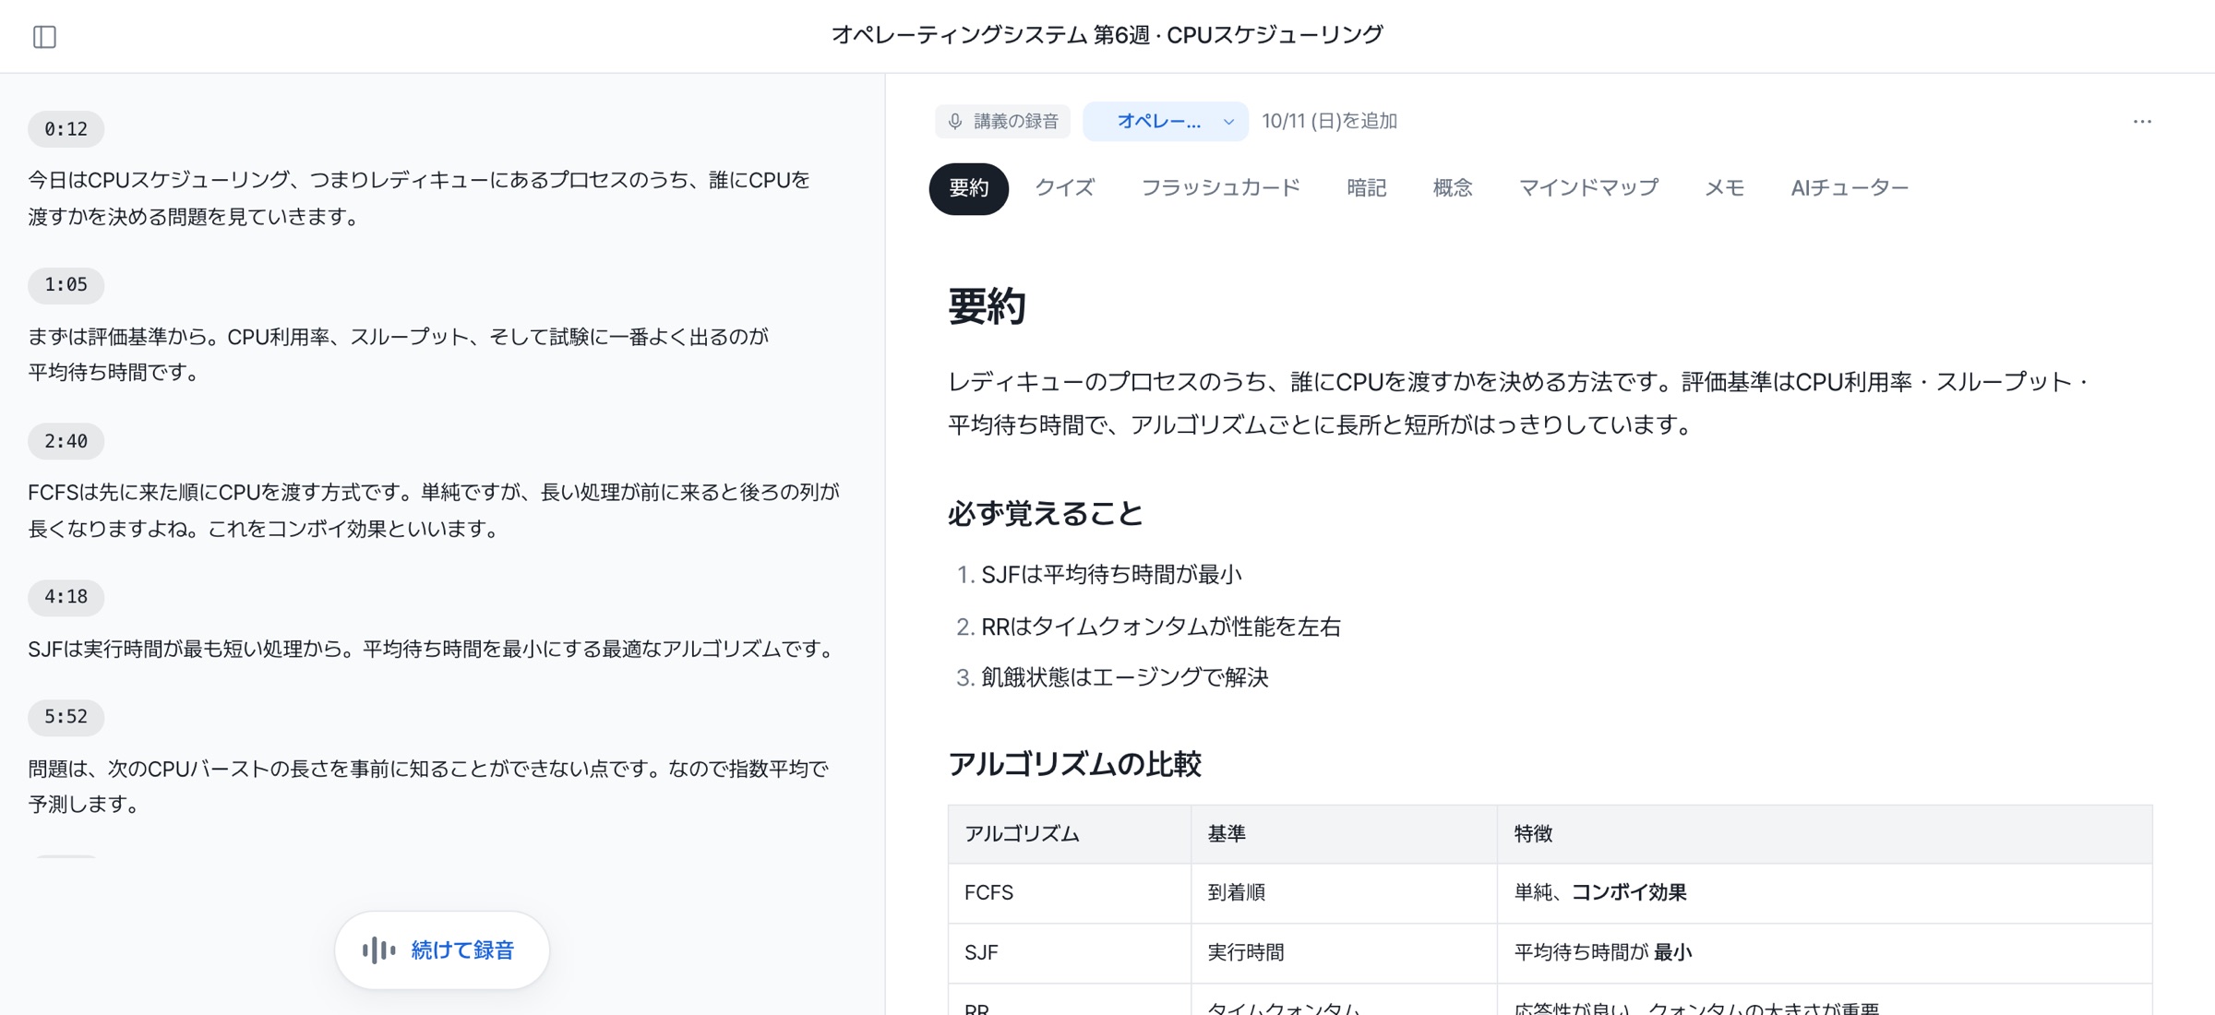Click list item SJFは平均待ち時間が最小
The image size is (2215, 1015).
[1111, 575]
